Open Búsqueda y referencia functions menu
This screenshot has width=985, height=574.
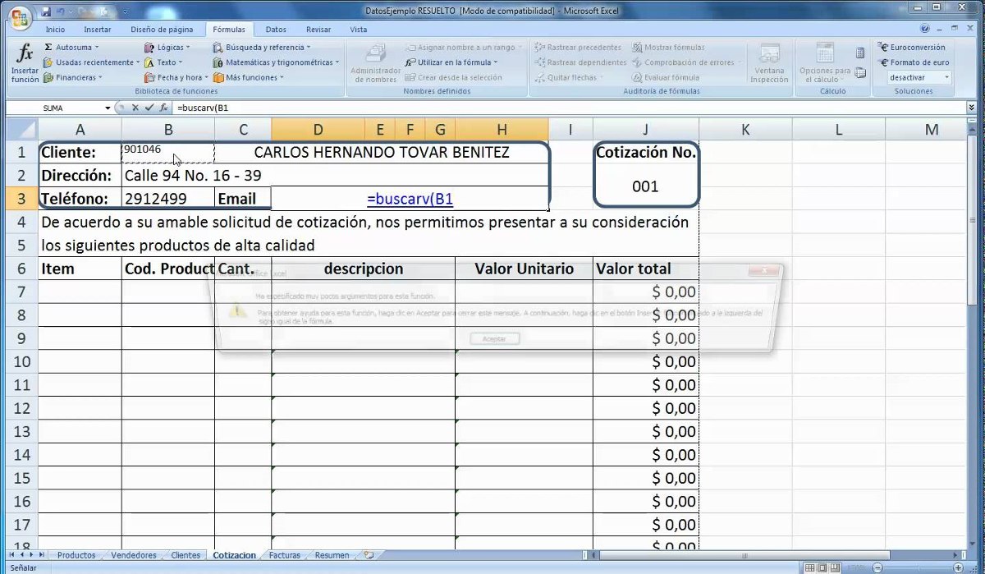(x=261, y=48)
